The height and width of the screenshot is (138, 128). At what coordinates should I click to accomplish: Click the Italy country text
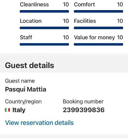[x=19, y=110]
